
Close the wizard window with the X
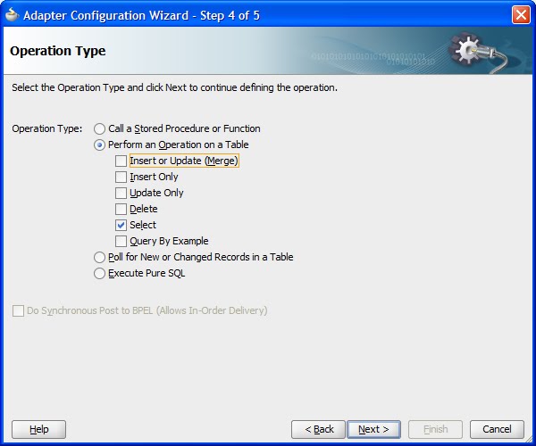(x=521, y=15)
